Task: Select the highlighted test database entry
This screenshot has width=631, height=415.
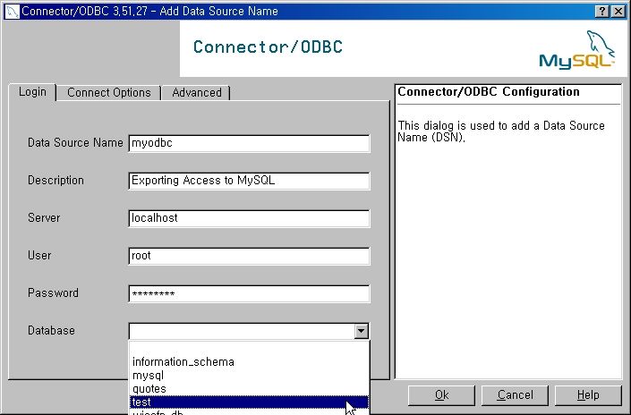Action: pyautogui.click(x=249, y=402)
